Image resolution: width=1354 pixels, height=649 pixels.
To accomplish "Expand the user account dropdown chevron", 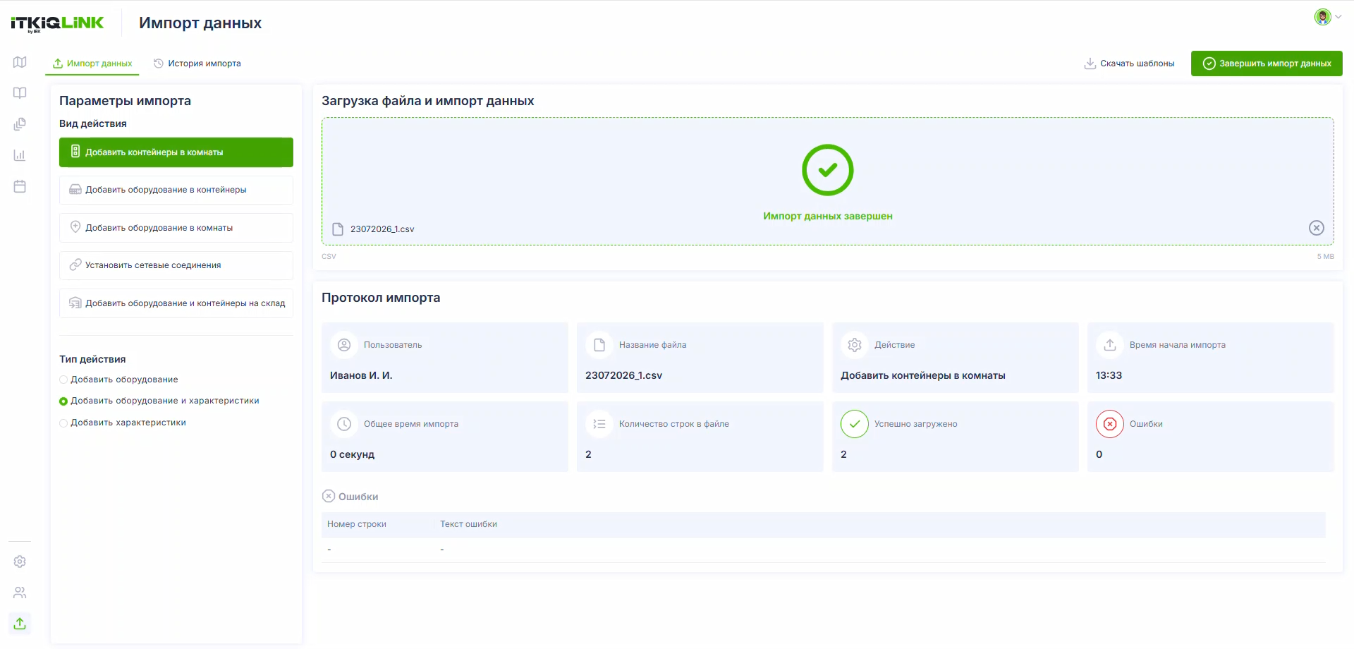I will click(x=1338, y=17).
